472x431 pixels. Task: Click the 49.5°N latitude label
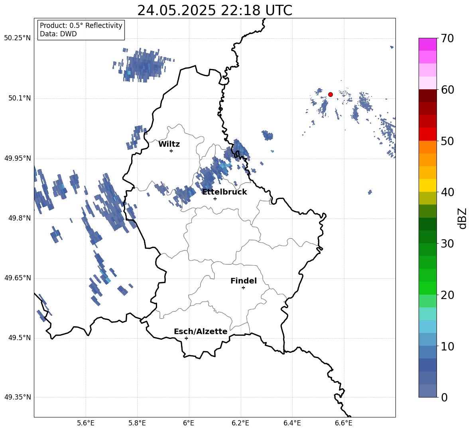pyautogui.click(x=20, y=338)
